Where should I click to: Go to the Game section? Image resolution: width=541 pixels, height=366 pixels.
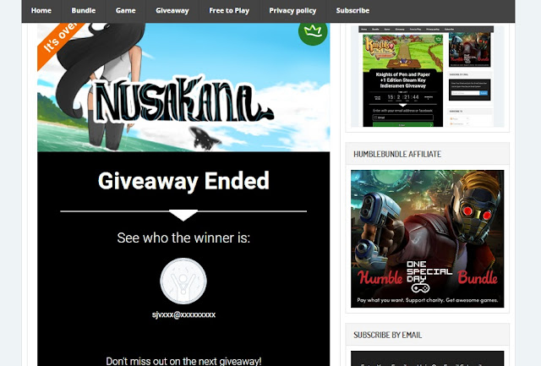point(126,11)
